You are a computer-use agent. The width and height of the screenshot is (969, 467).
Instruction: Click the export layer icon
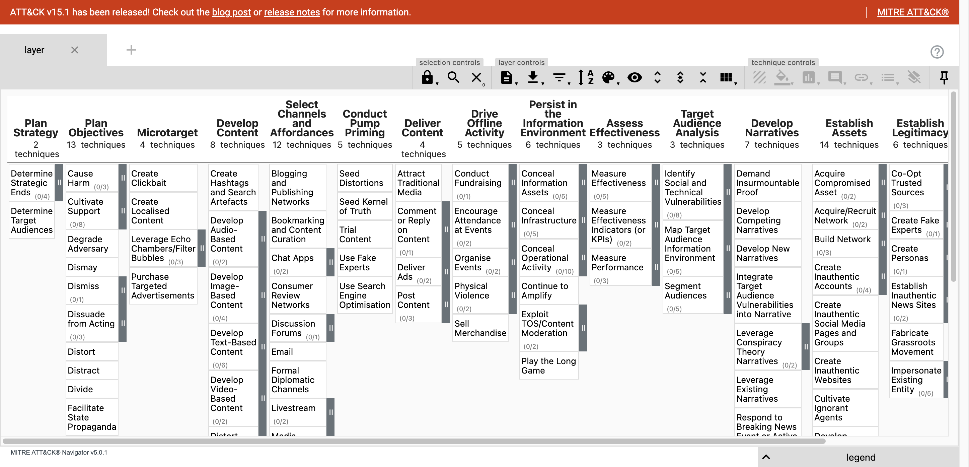(x=533, y=77)
